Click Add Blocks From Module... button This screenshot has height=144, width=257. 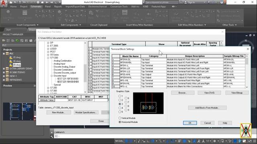[207, 108]
